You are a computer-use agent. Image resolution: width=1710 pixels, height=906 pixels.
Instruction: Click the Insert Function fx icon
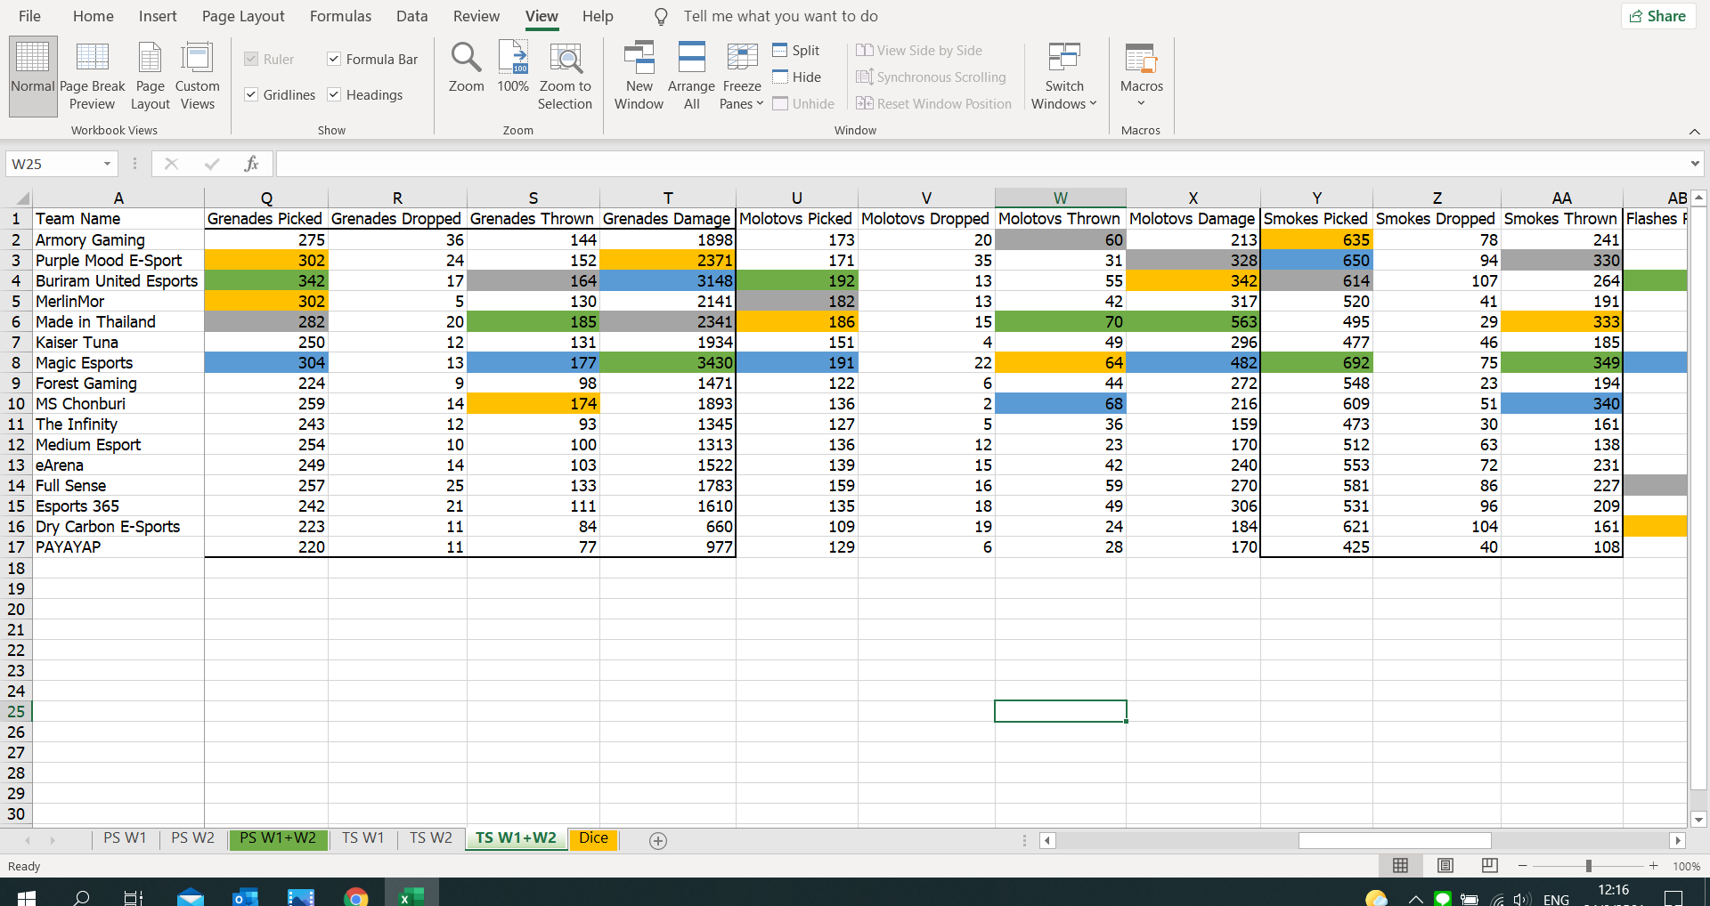[251, 164]
